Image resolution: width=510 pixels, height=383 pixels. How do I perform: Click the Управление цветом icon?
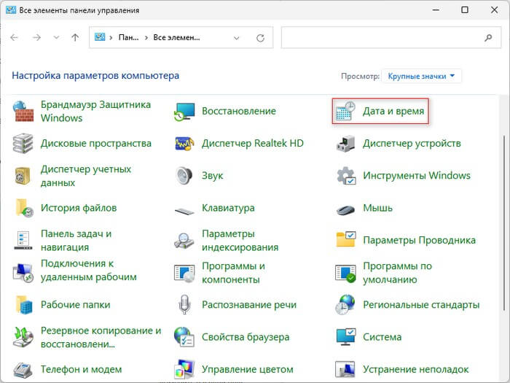pyautogui.click(x=184, y=369)
